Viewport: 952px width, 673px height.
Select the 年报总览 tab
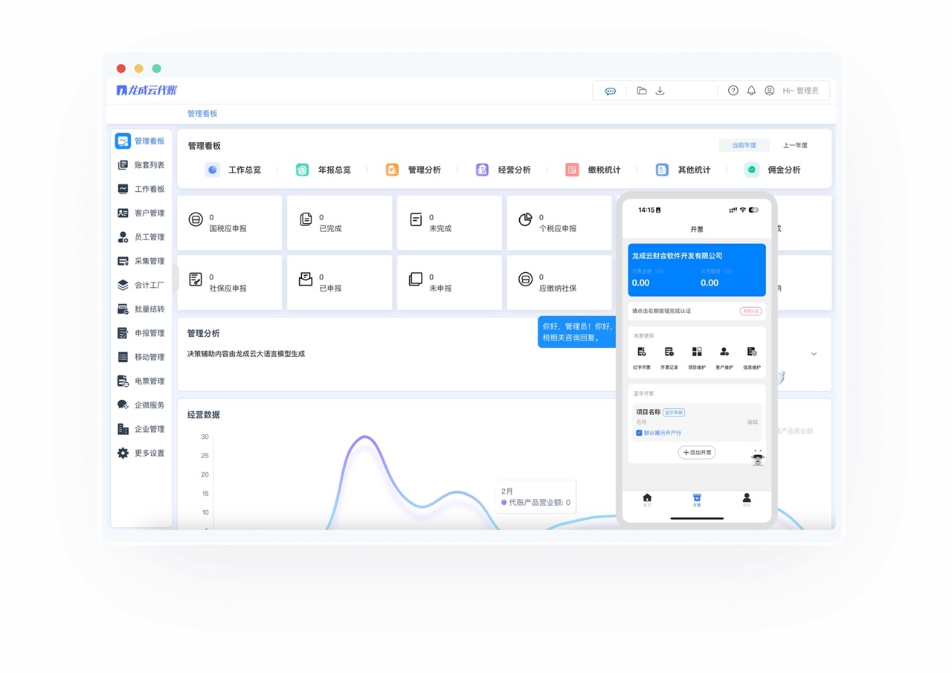coord(323,170)
